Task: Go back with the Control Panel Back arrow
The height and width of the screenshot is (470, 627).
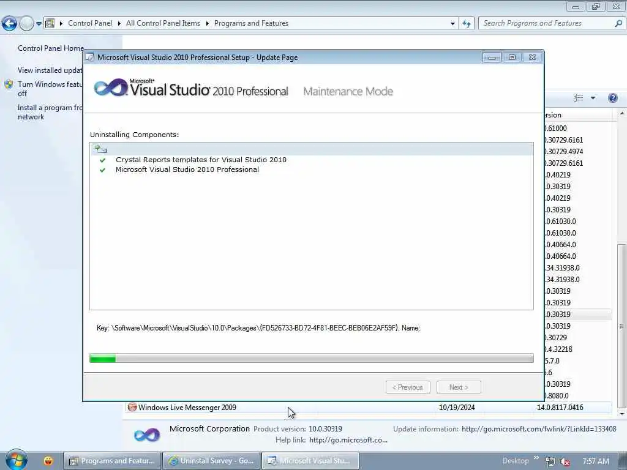Action: pyautogui.click(x=9, y=24)
